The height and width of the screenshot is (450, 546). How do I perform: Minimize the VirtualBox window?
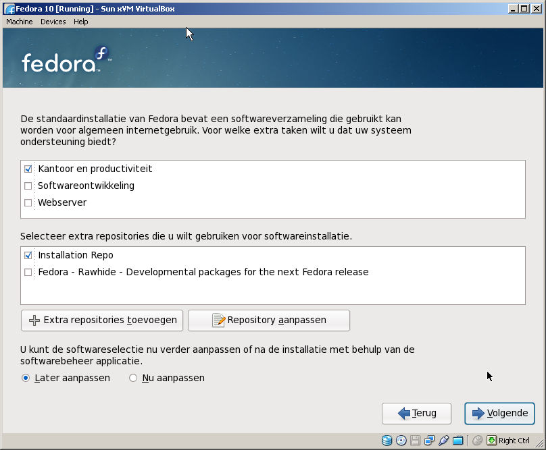pos(513,9)
